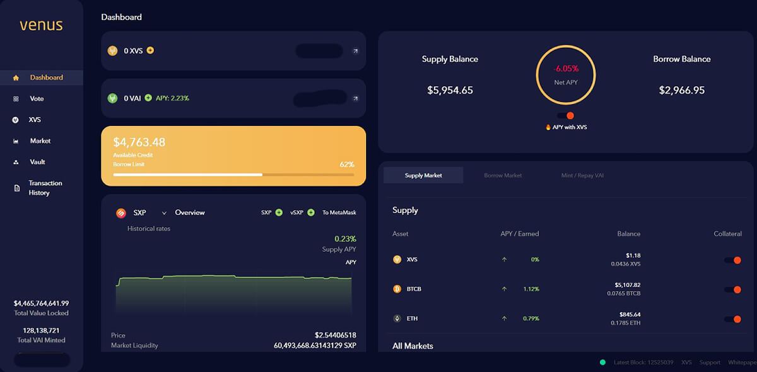
Task: Add SXP token with green plus
Action: (279, 213)
